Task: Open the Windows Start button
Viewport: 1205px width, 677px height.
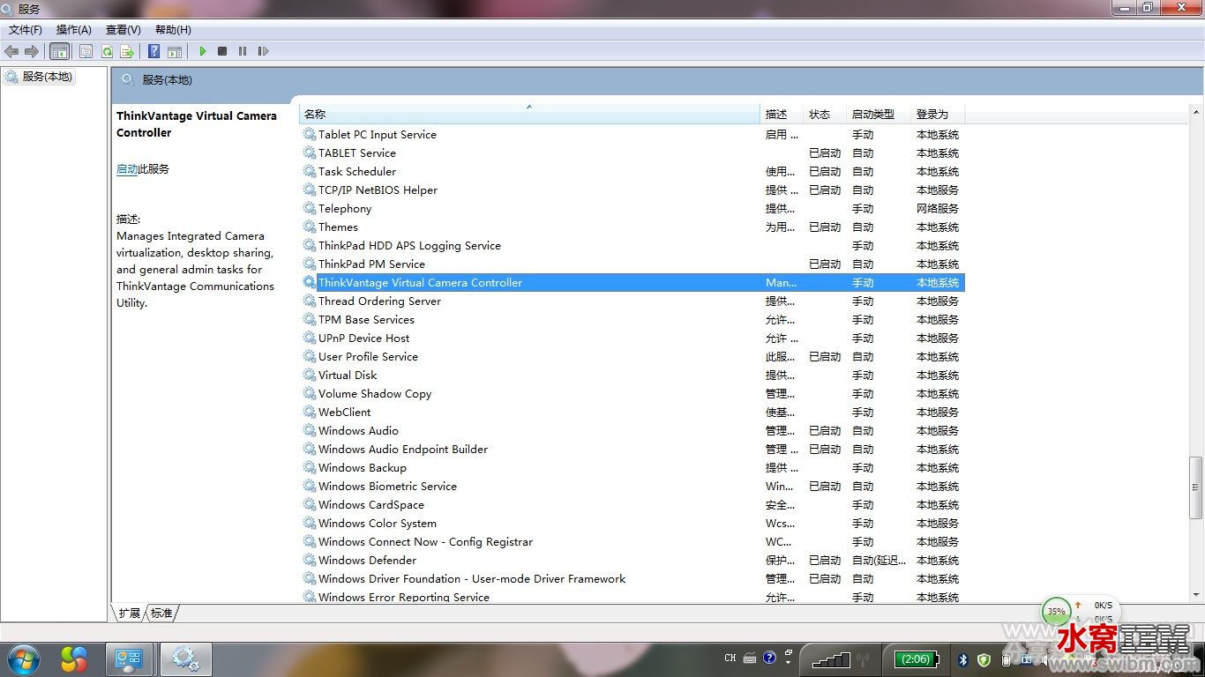Action: pos(23,658)
